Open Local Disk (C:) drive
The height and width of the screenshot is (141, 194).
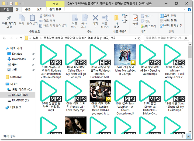click(19, 89)
